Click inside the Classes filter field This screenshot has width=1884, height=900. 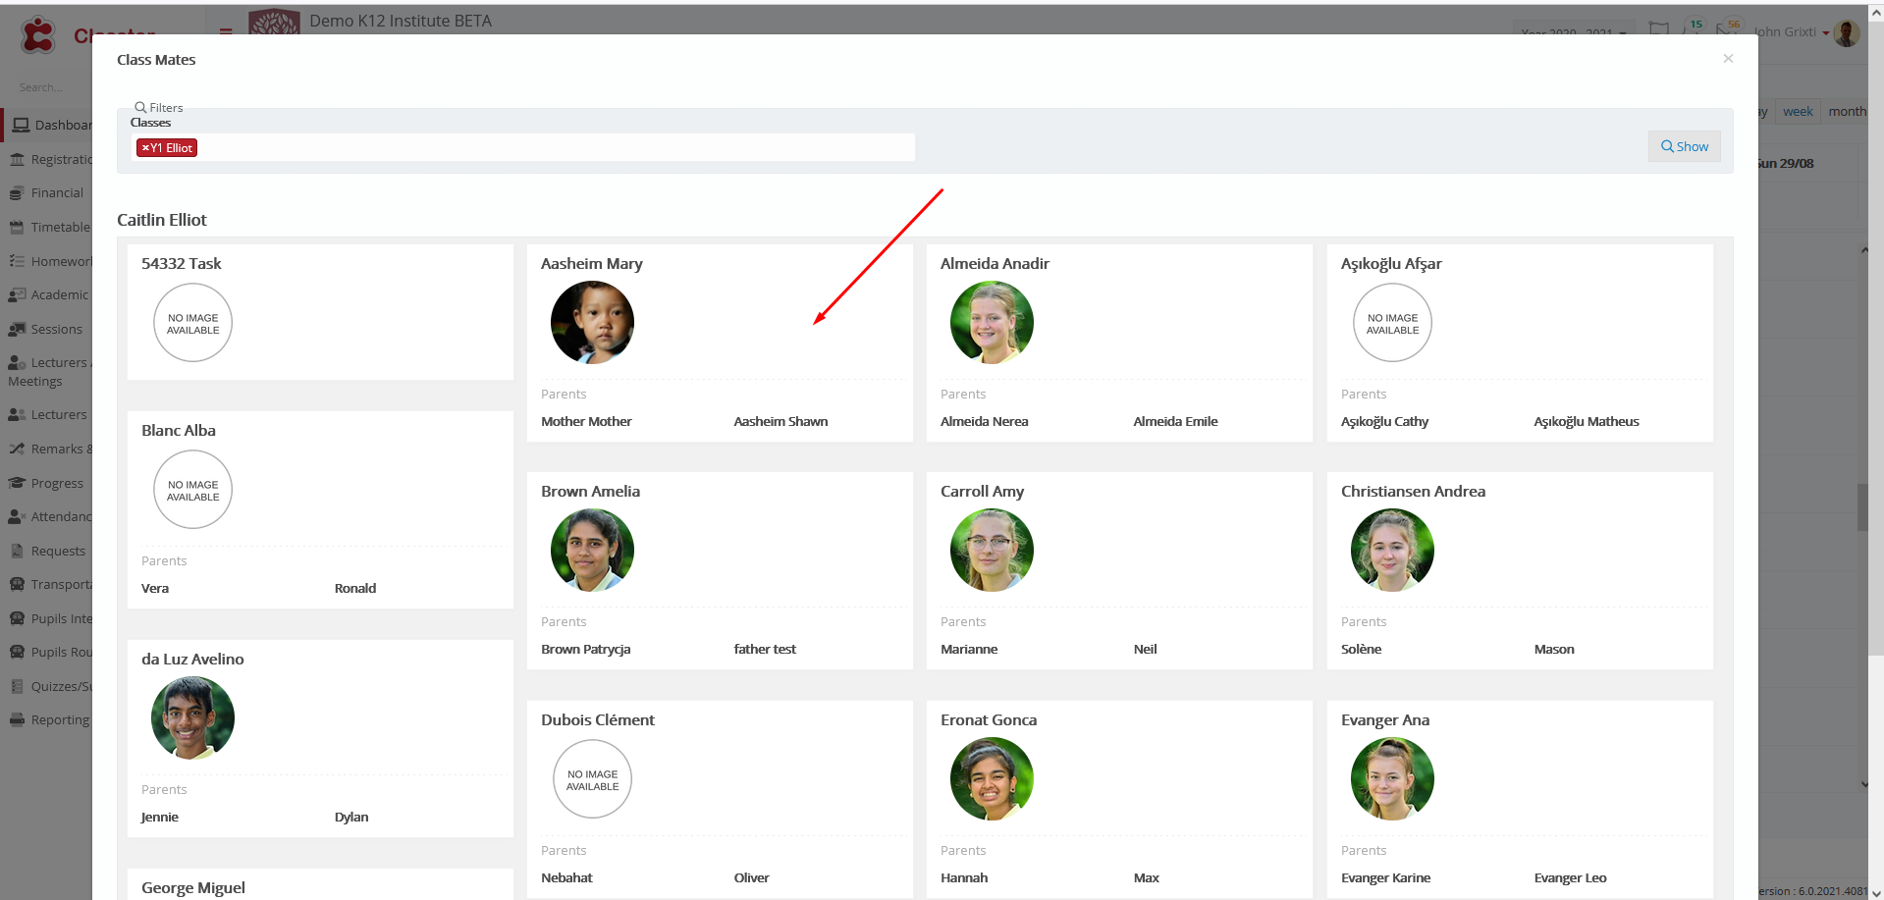point(522,147)
